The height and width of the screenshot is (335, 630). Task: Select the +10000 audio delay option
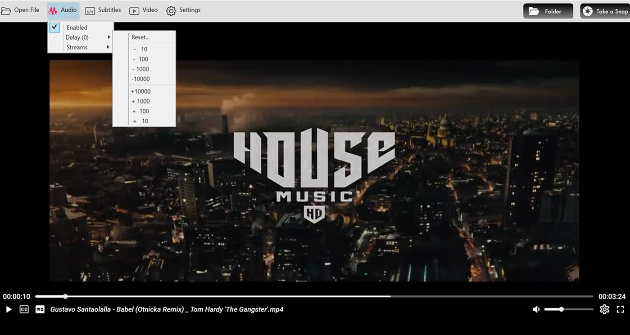coord(140,91)
